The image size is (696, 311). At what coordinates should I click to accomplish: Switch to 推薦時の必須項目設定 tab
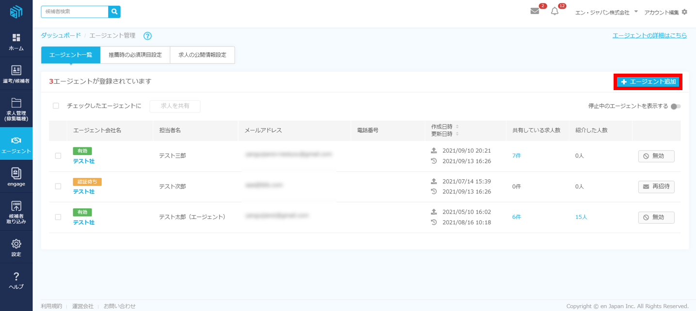[135, 55]
